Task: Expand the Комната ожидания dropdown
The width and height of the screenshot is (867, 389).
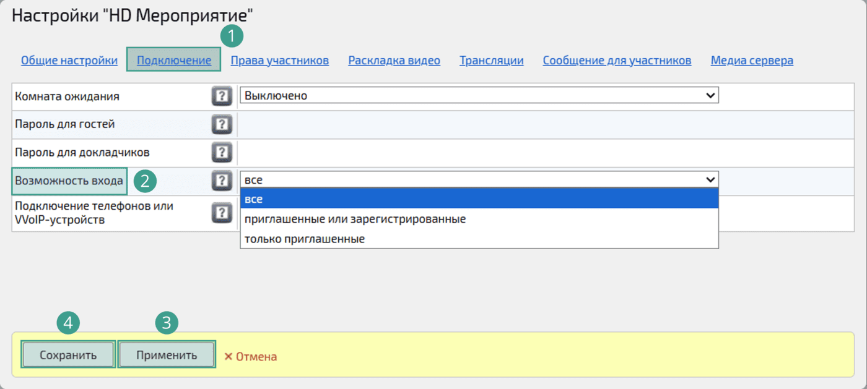Action: (x=479, y=96)
